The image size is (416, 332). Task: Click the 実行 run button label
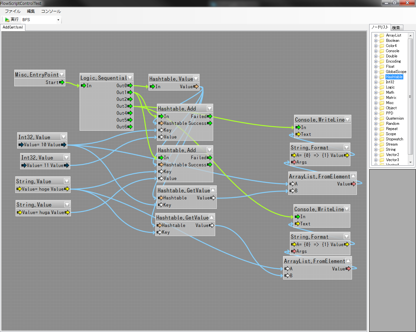15,20
